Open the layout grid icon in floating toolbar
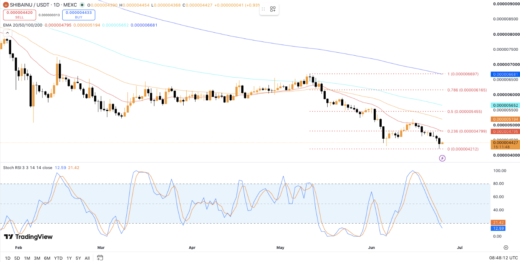 click(273, 9)
